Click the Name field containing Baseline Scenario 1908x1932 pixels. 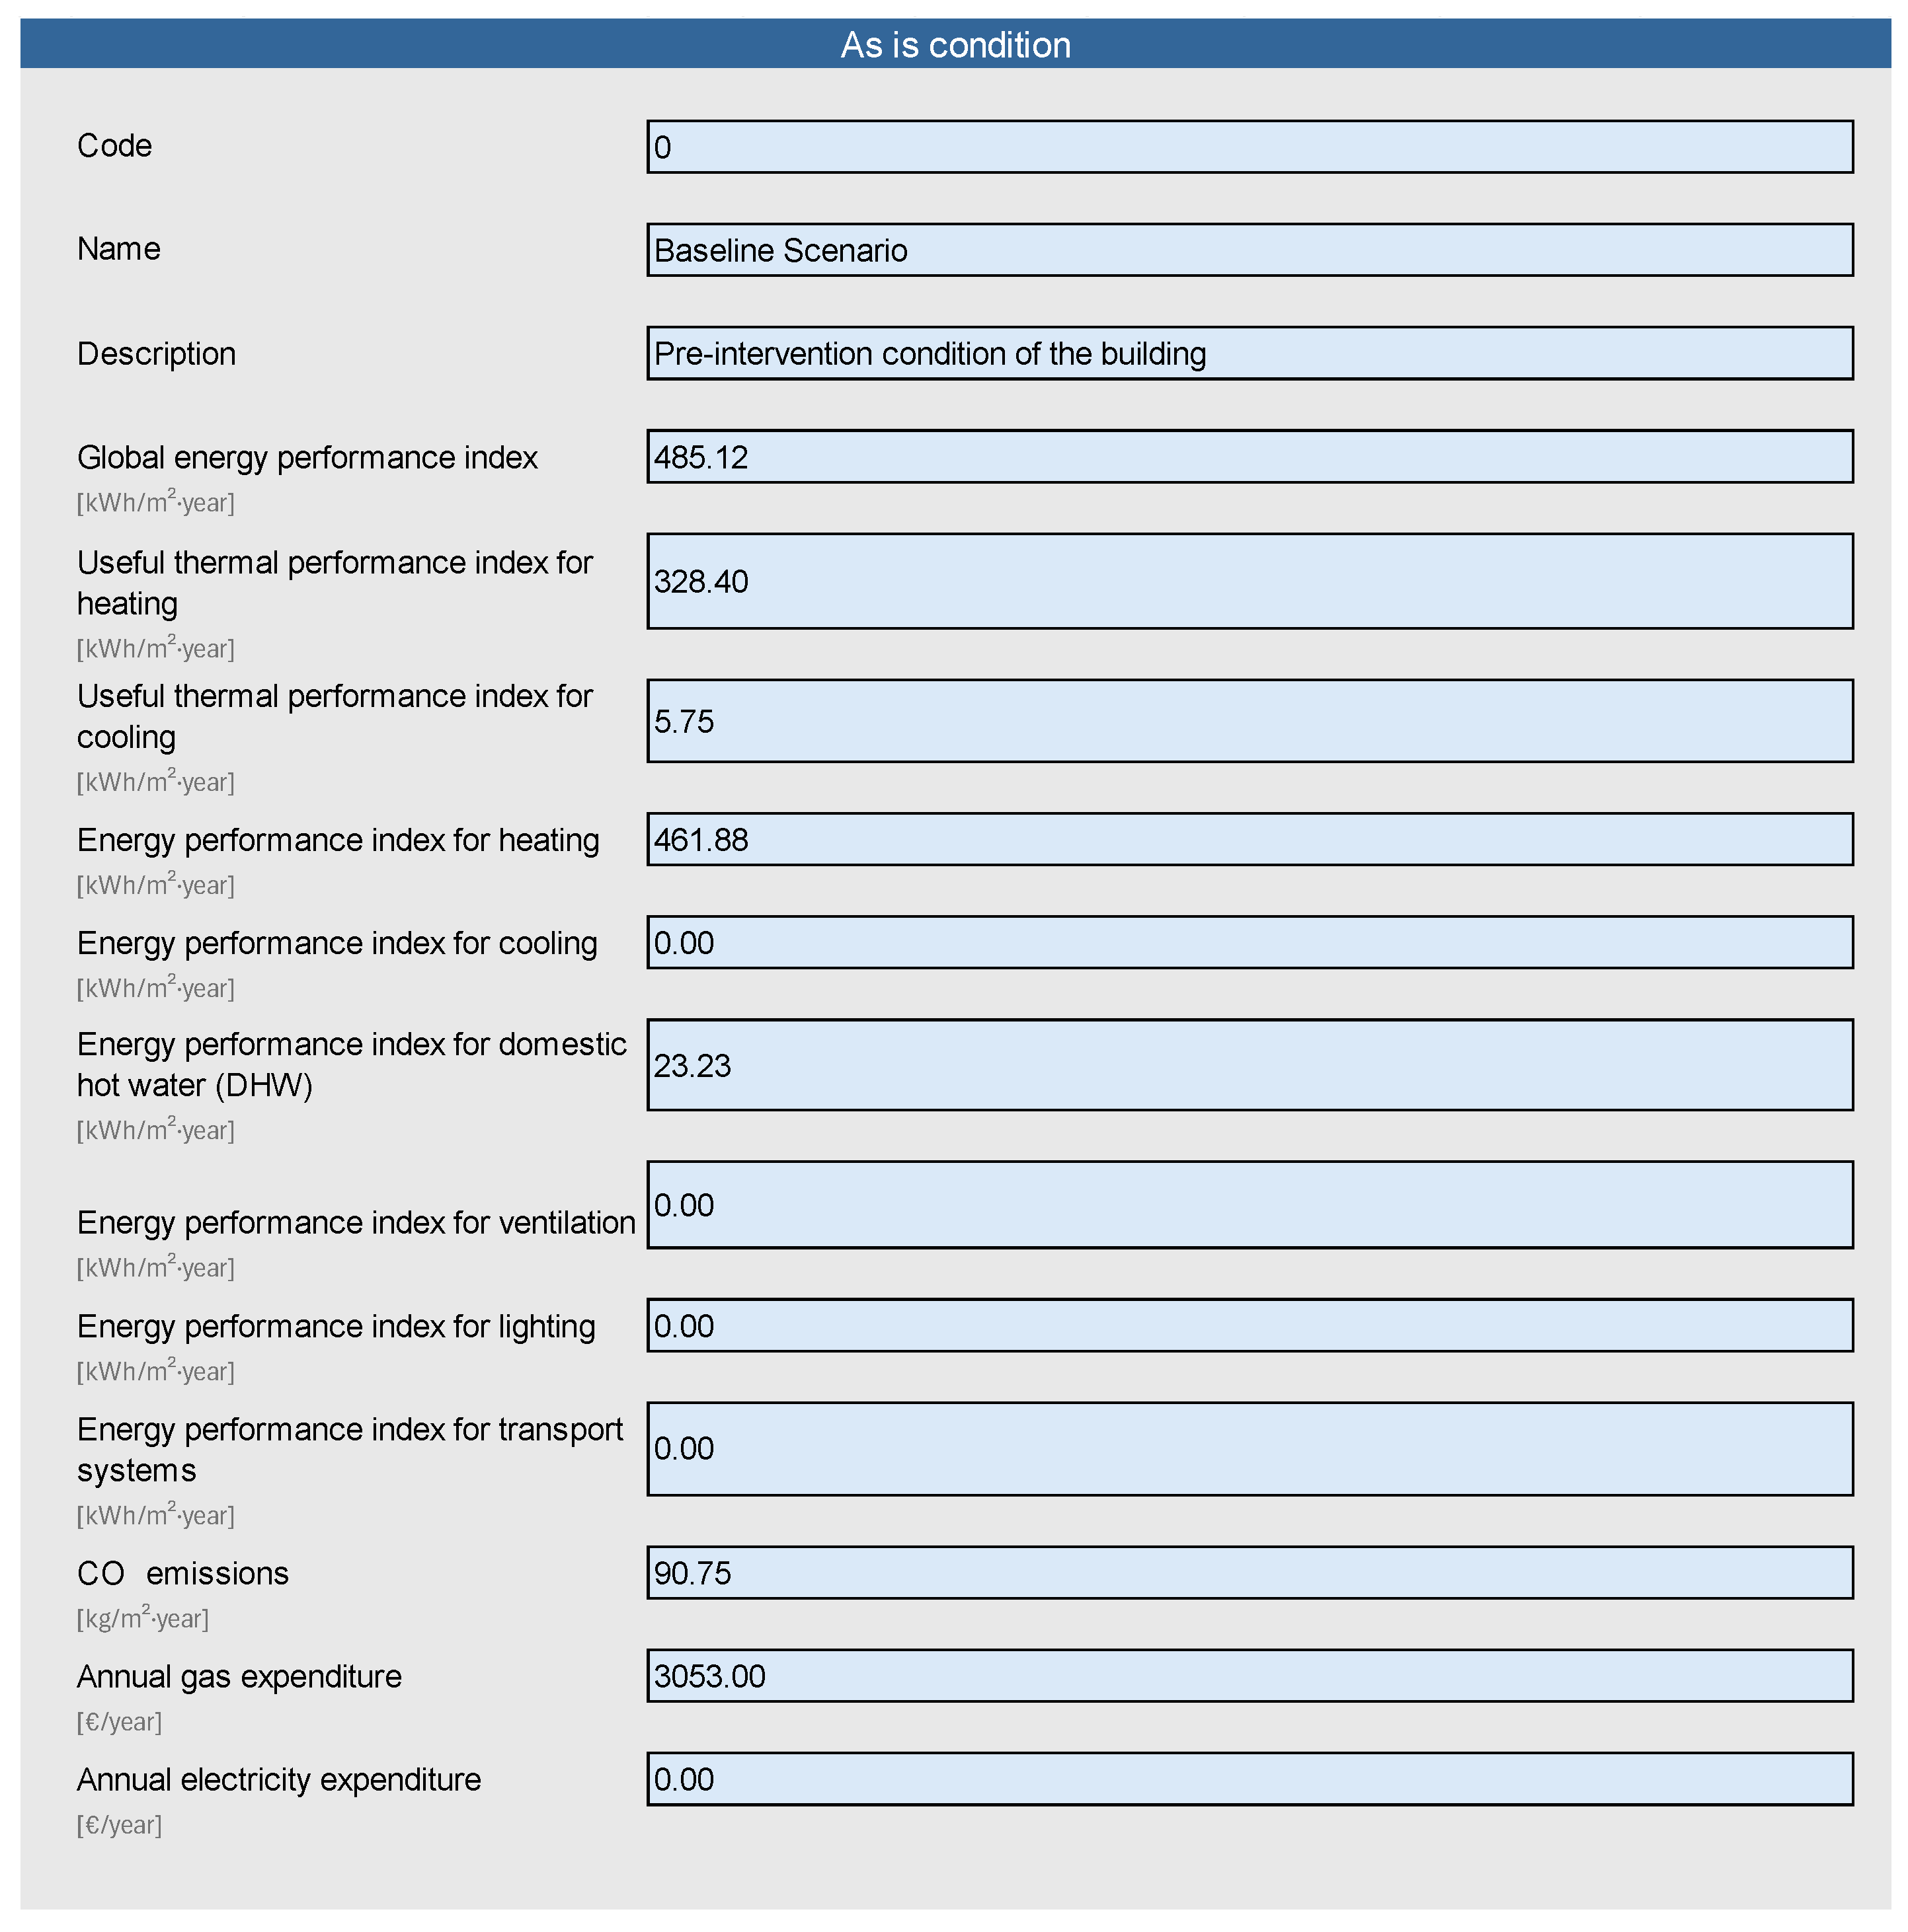click(1249, 250)
